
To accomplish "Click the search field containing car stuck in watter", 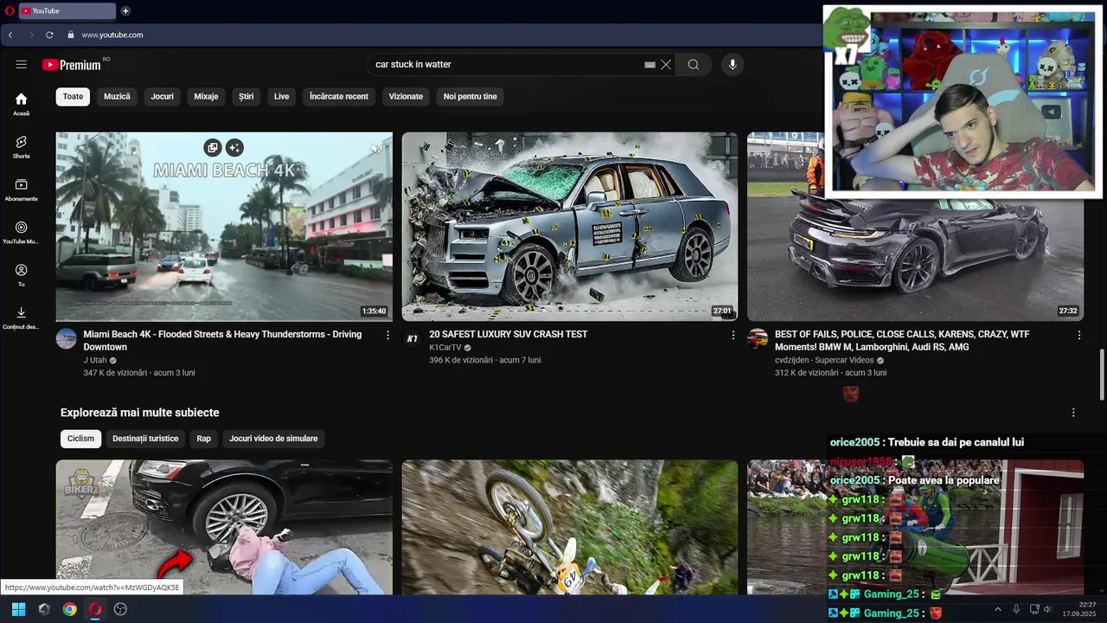I will [x=508, y=65].
